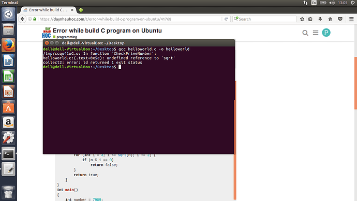Open the battery indicator menu
This screenshot has width=357, height=201.
(x=323, y=3)
